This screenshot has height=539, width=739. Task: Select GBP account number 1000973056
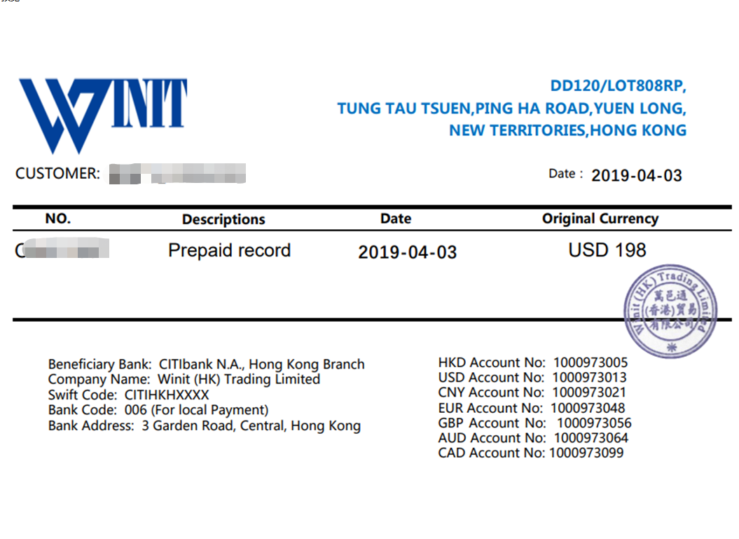coord(594,423)
